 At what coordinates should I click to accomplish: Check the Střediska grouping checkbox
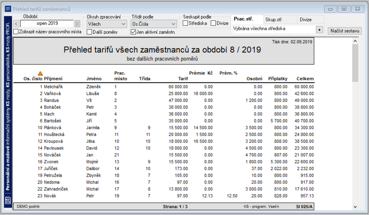(185, 23)
